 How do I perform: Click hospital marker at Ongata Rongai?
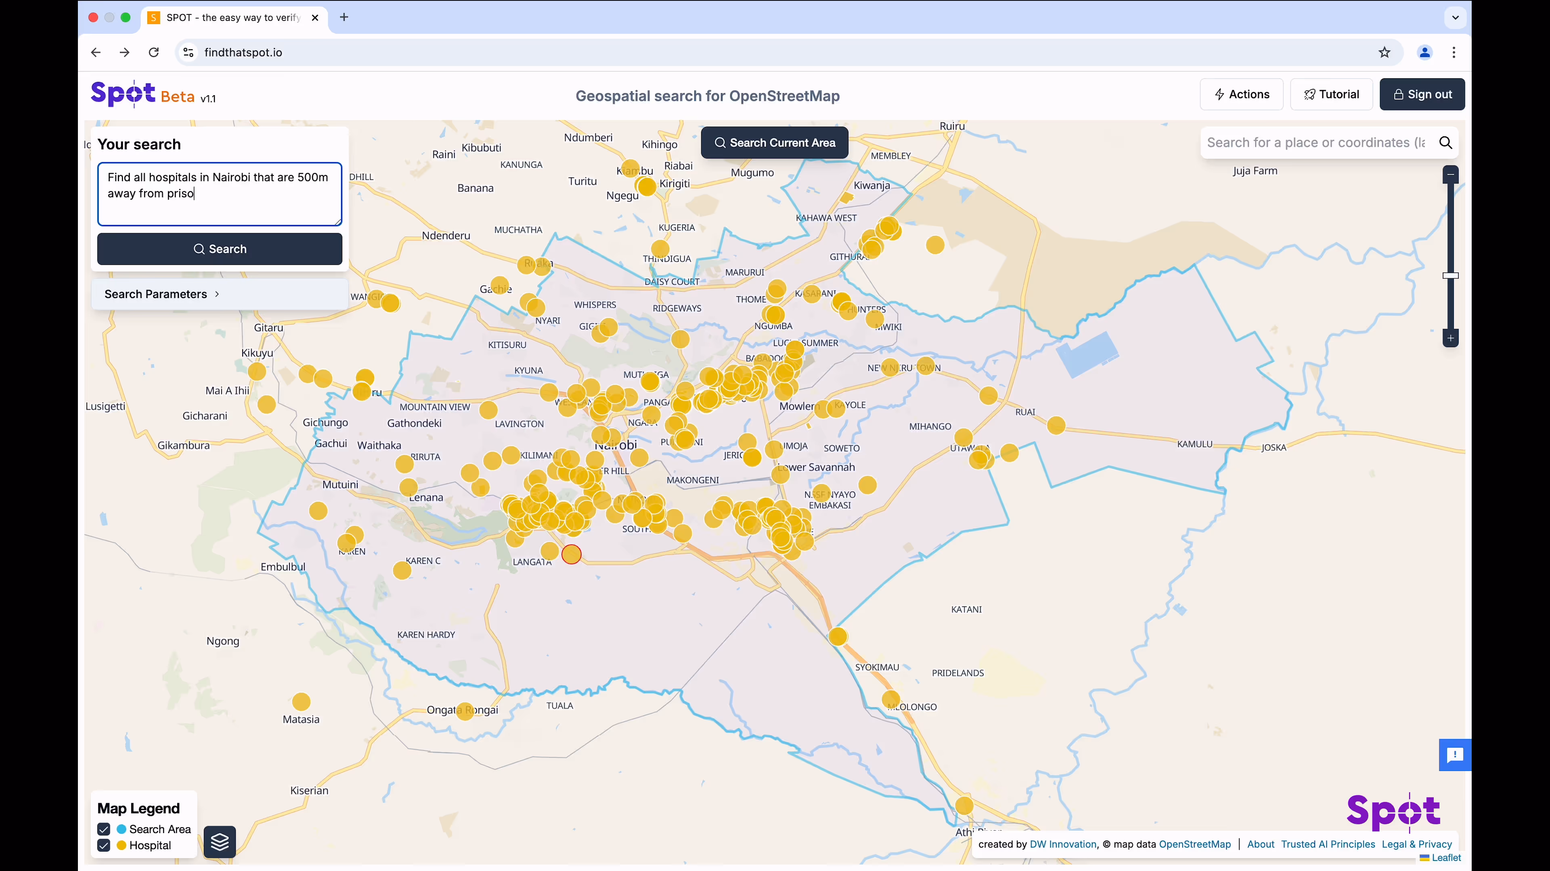465,711
